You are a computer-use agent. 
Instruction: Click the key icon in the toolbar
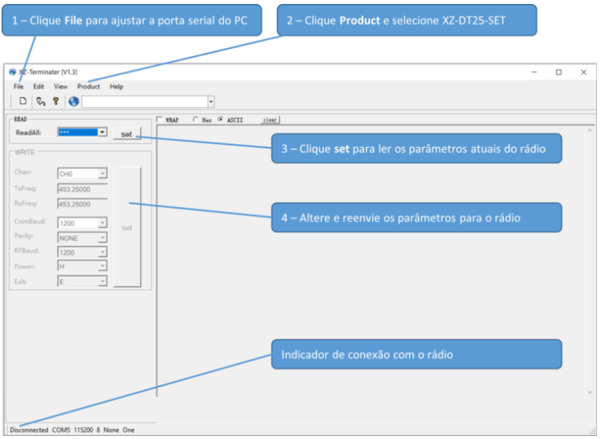click(x=56, y=101)
